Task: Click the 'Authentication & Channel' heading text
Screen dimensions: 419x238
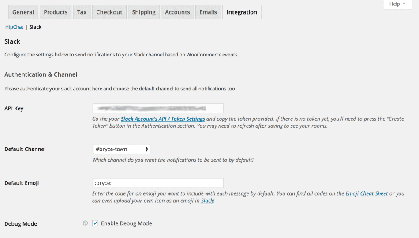Action: (41, 74)
